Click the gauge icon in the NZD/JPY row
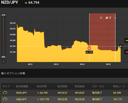 (5, 93)
